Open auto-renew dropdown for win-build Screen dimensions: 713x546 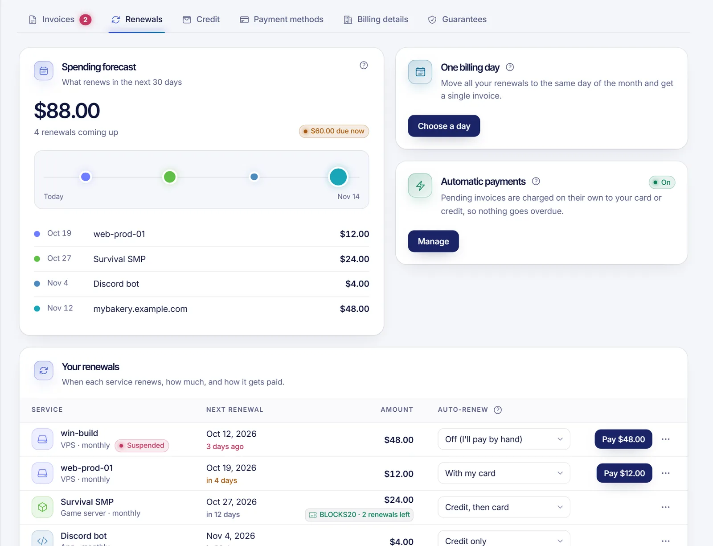(x=504, y=439)
